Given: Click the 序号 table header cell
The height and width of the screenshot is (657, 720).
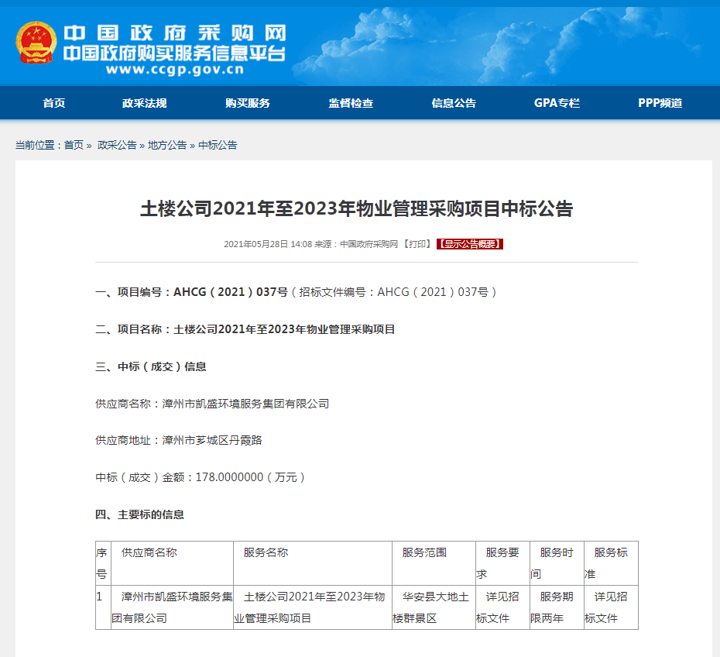Looking at the screenshot, I should click(x=103, y=563).
